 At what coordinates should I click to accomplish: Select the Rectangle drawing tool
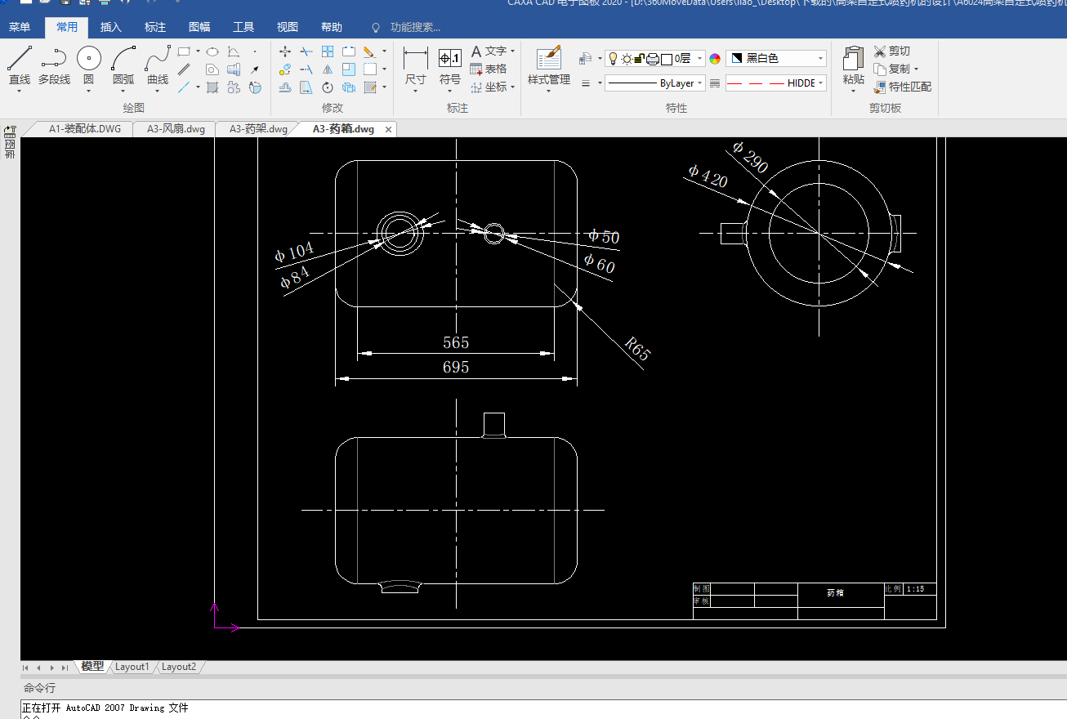coord(185,51)
